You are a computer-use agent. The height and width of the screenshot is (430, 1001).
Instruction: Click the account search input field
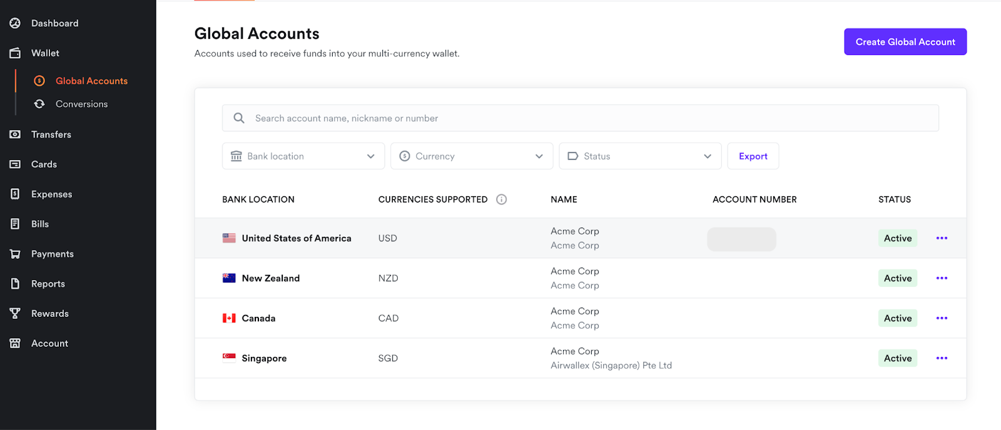click(580, 118)
